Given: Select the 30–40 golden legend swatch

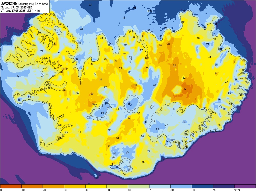Looking at the screenshot, I should click(x=75, y=186).
